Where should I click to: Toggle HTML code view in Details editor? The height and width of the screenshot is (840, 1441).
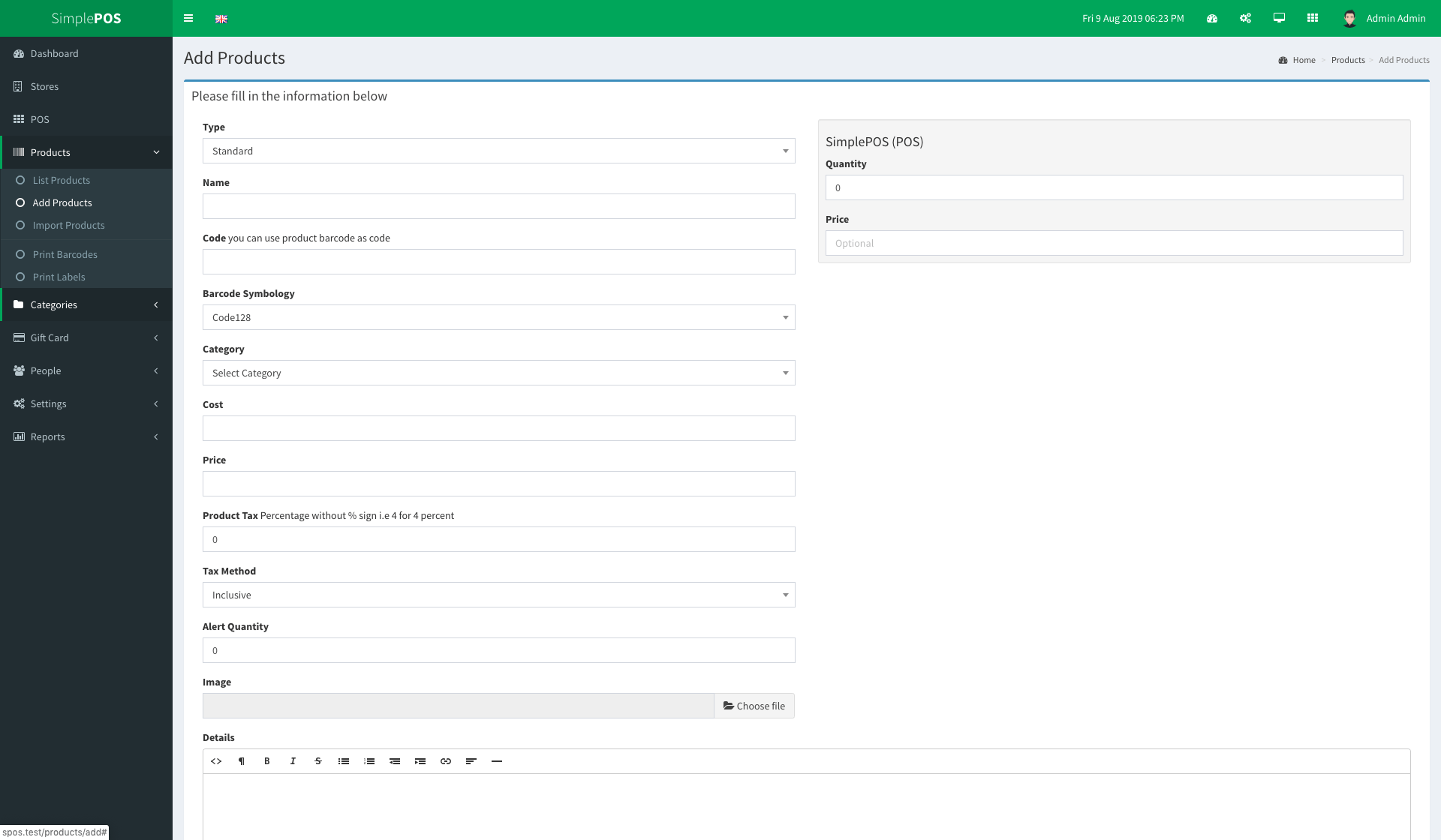pos(216,761)
